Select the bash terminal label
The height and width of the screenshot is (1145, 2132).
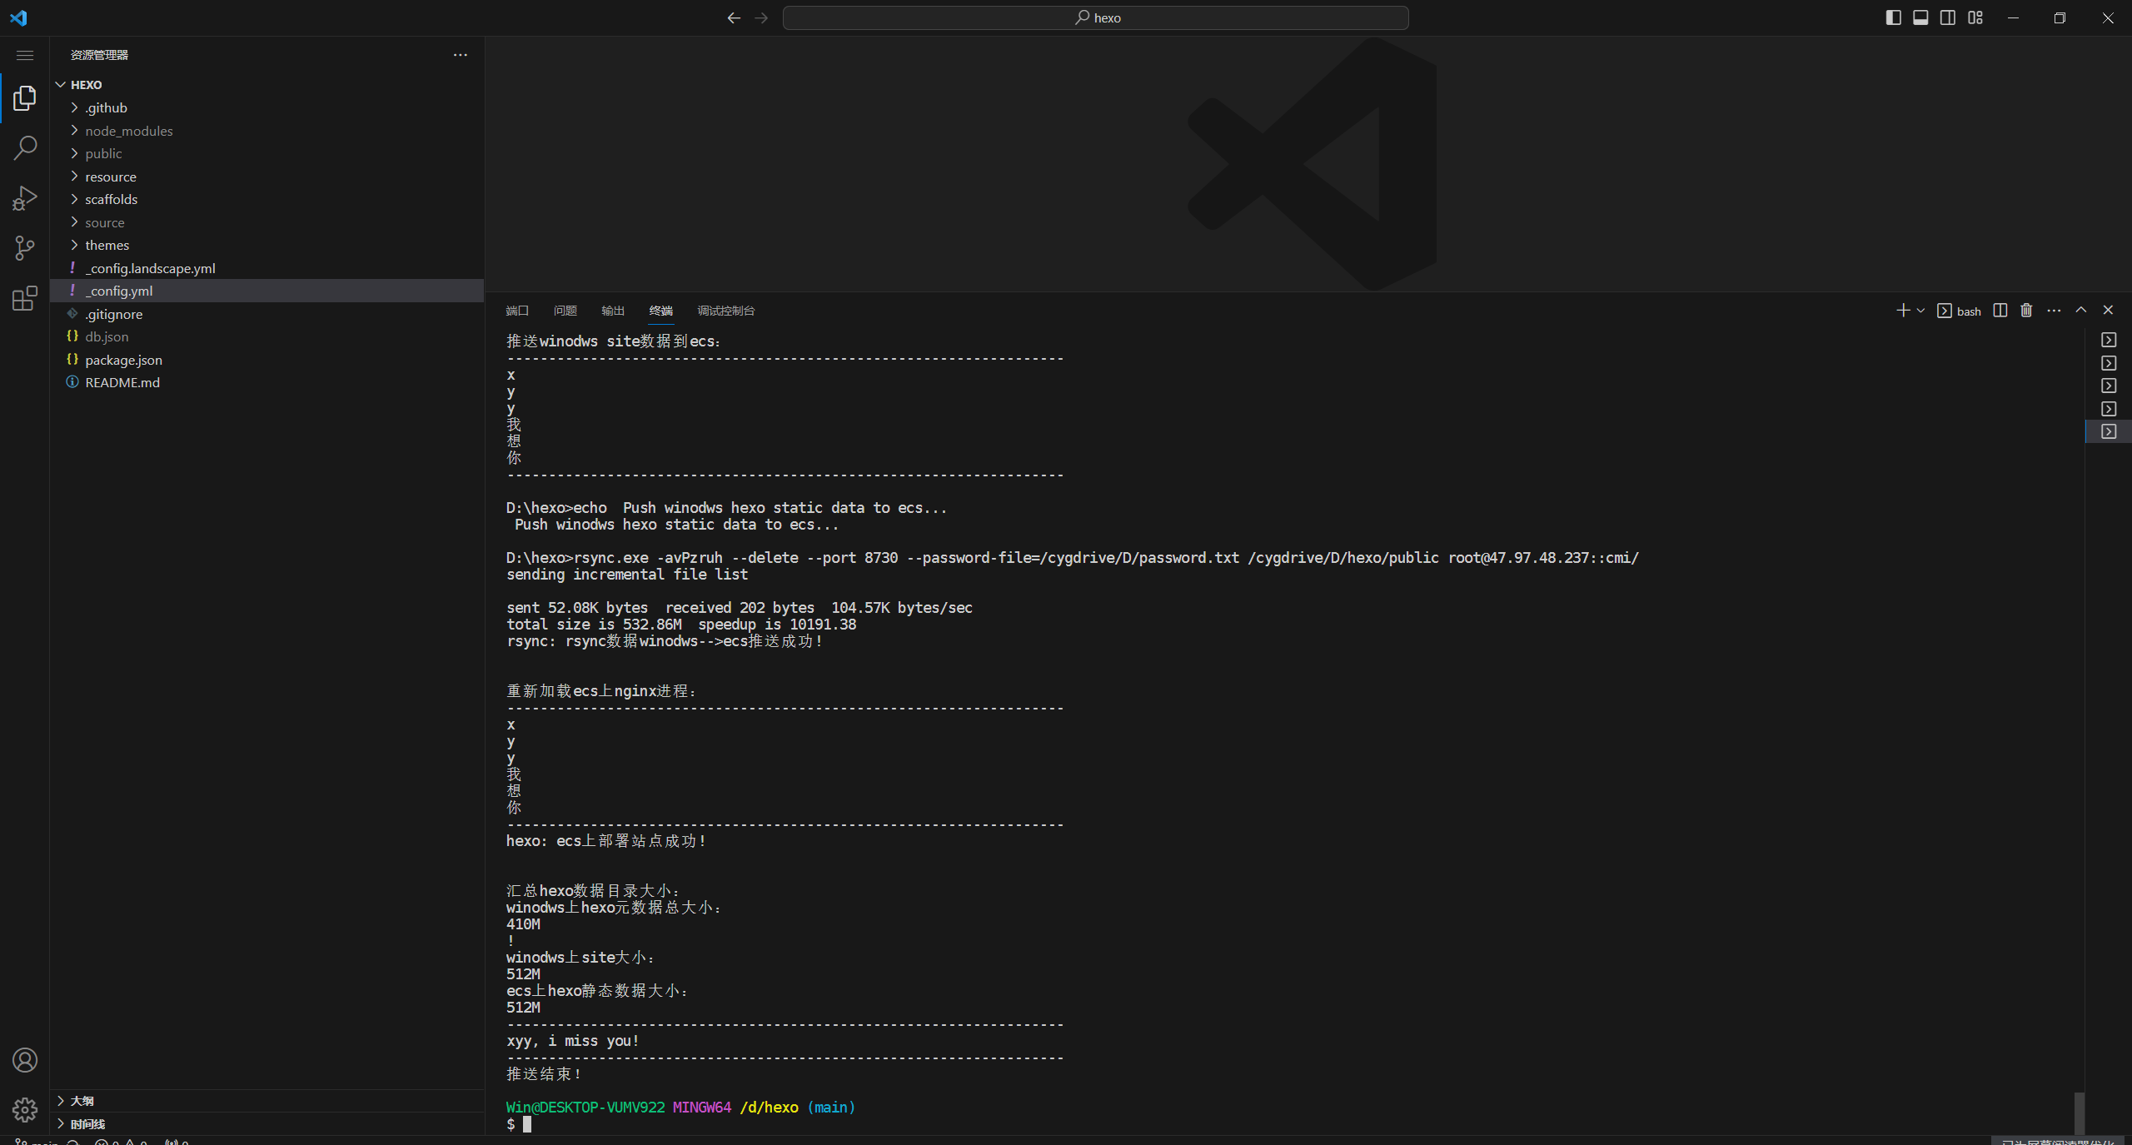tap(1960, 311)
